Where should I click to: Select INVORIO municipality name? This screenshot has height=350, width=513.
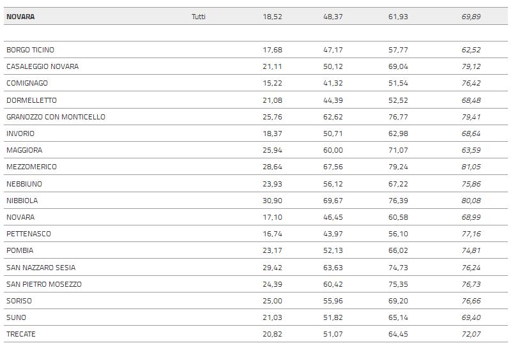tap(20, 133)
